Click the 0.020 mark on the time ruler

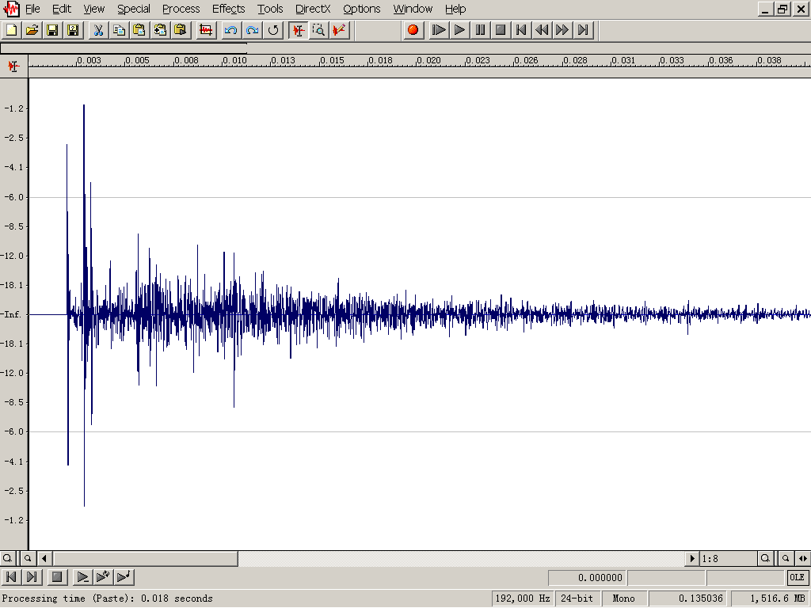coord(428,60)
